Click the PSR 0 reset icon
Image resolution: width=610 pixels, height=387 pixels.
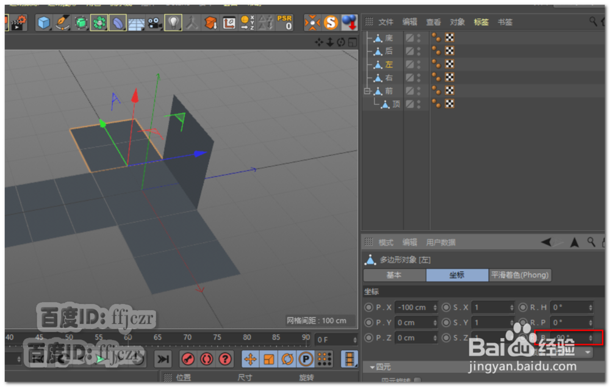click(284, 23)
